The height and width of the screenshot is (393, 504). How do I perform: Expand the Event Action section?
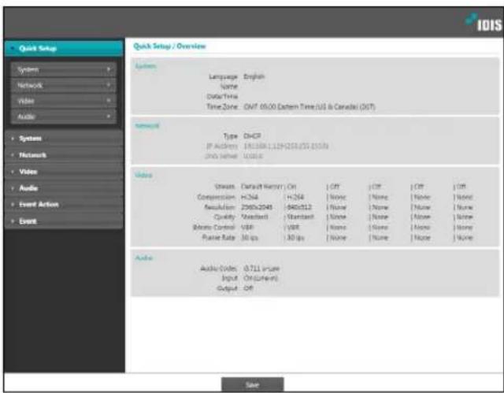click(64, 205)
